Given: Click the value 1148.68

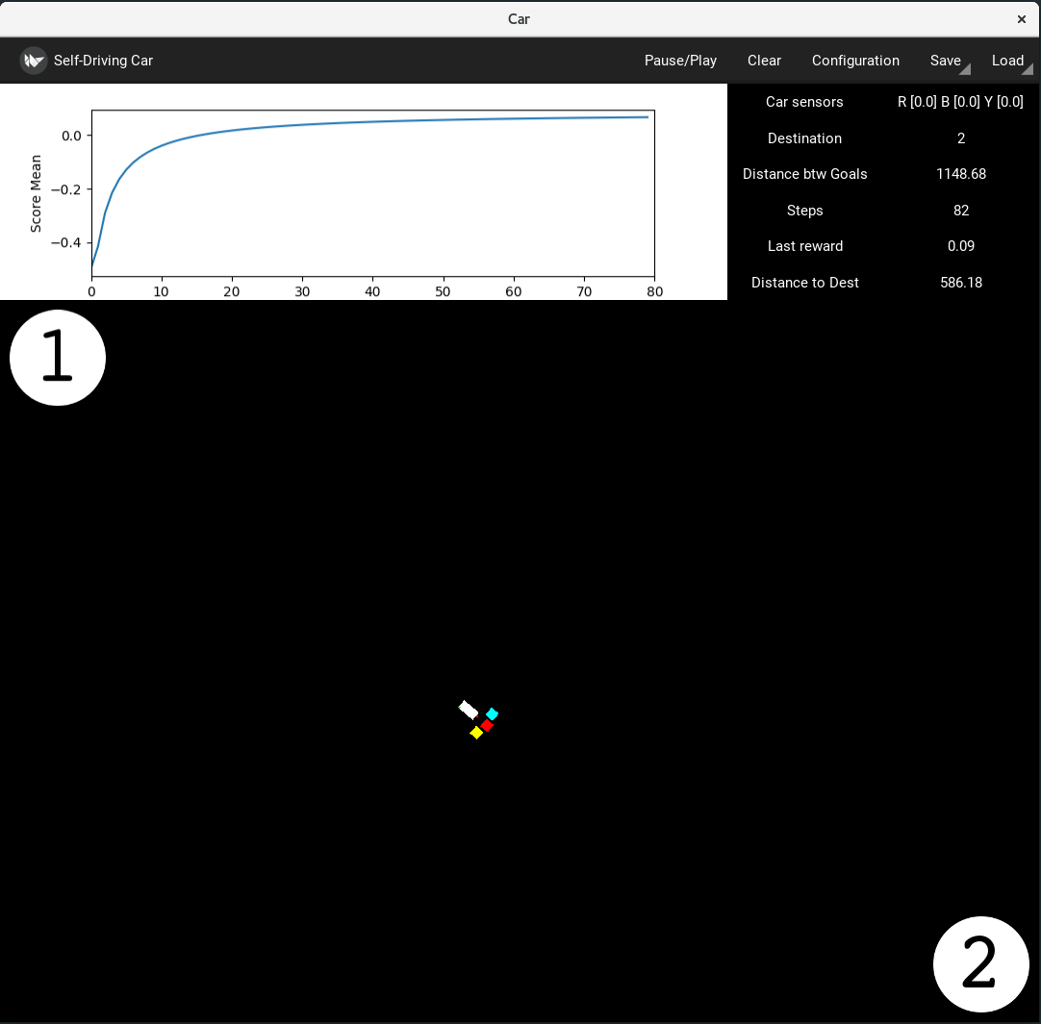Looking at the screenshot, I should [961, 174].
